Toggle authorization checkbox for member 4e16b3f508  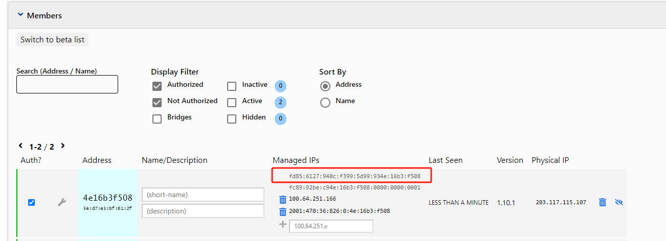(x=31, y=202)
